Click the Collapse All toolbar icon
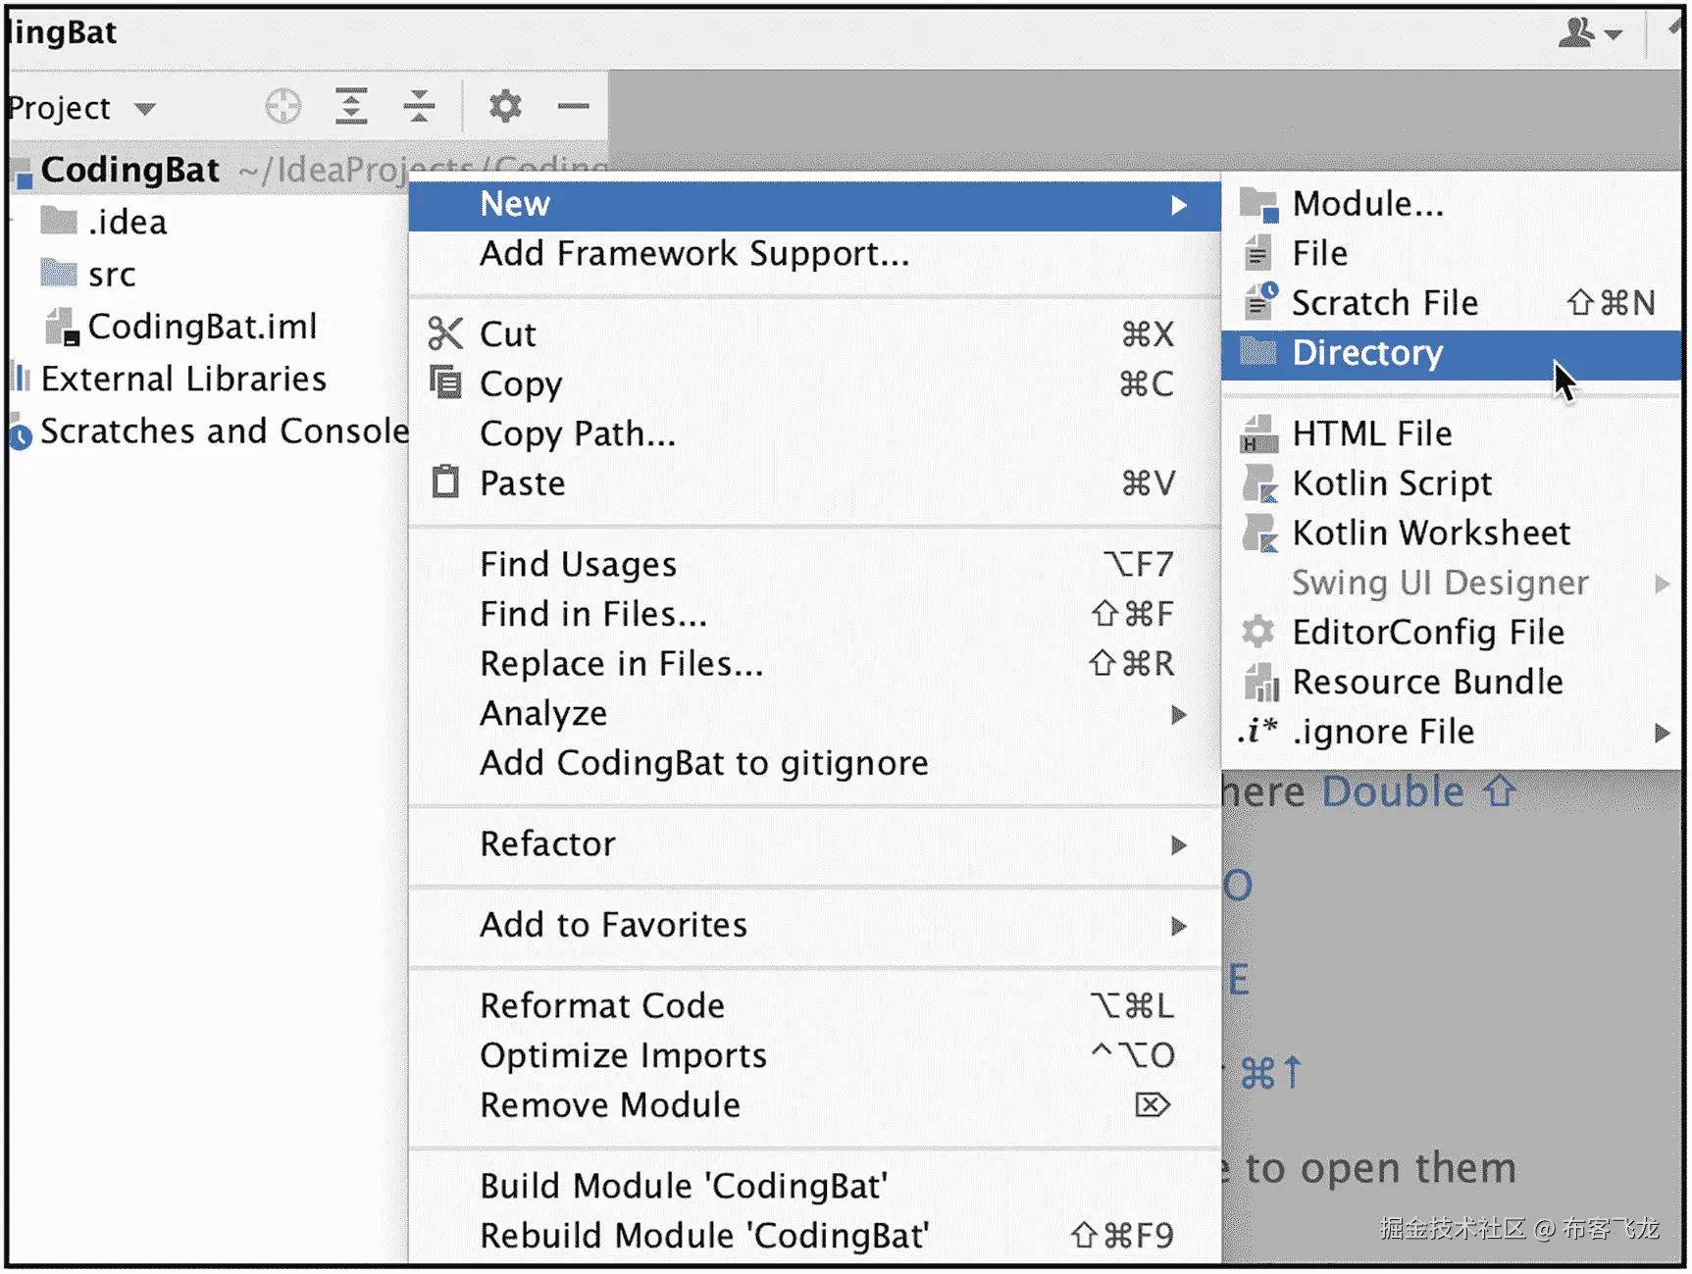 (x=419, y=106)
